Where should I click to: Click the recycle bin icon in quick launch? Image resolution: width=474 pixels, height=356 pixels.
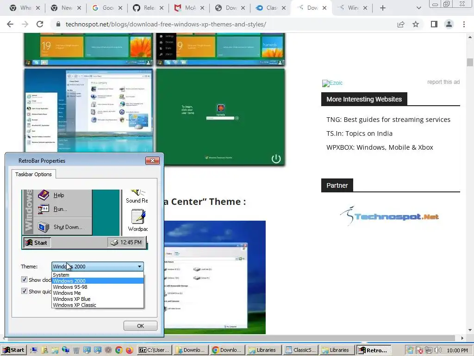pyautogui.click(x=76, y=350)
